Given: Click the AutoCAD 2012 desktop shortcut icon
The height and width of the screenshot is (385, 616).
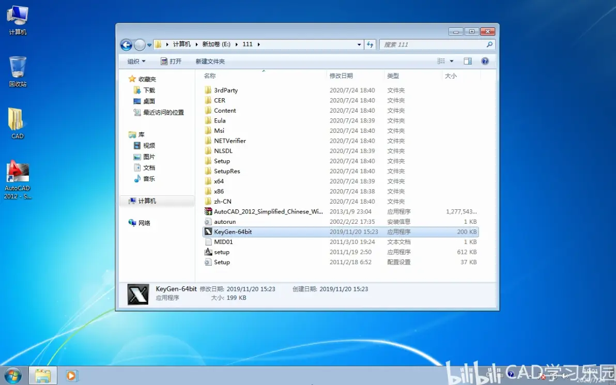Looking at the screenshot, I should tap(18, 180).
